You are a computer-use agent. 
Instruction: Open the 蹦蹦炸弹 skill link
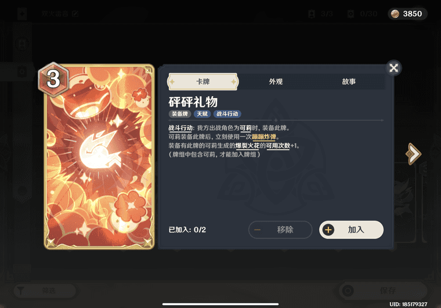(x=264, y=137)
